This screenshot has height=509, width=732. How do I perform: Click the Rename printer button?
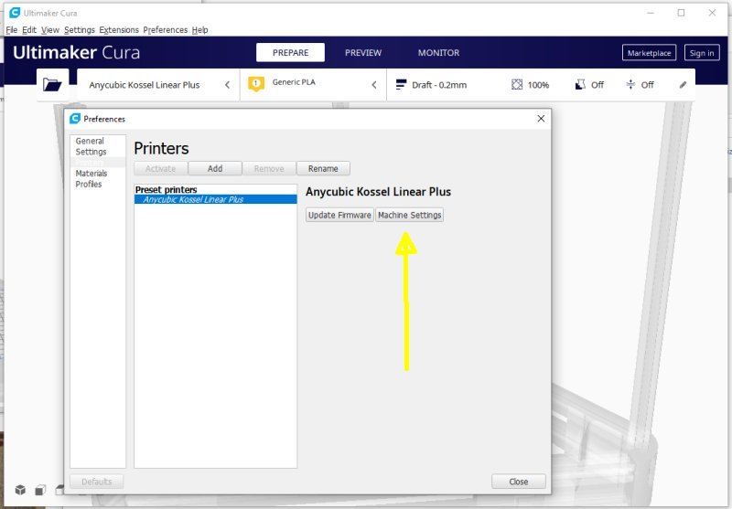(x=323, y=168)
